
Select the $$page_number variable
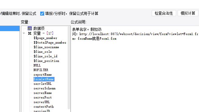tap(45, 38)
